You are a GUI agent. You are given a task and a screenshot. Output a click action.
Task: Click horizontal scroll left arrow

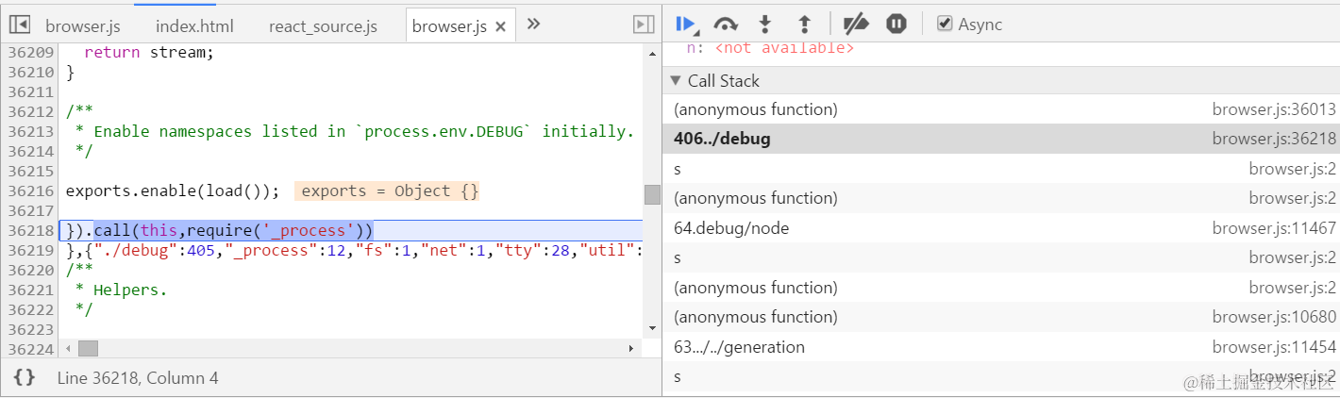67,348
